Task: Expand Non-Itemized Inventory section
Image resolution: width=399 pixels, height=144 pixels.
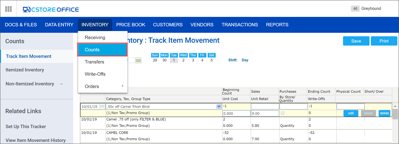Action: (61, 84)
